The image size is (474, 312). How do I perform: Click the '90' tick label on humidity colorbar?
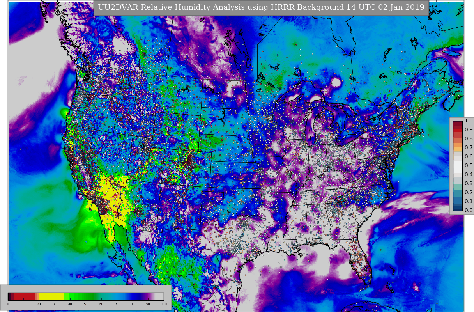pyautogui.click(x=148, y=304)
